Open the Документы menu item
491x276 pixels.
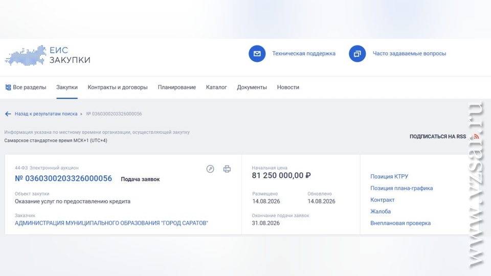pyautogui.click(x=252, y=87)
